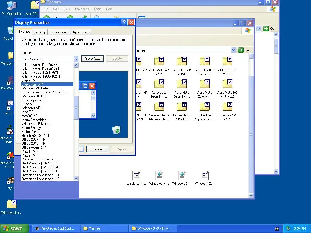311x233 pixels.
Task: Click scroll up arrow in front Explorer window
Action: pyautogui.click(x=251, y=56)
